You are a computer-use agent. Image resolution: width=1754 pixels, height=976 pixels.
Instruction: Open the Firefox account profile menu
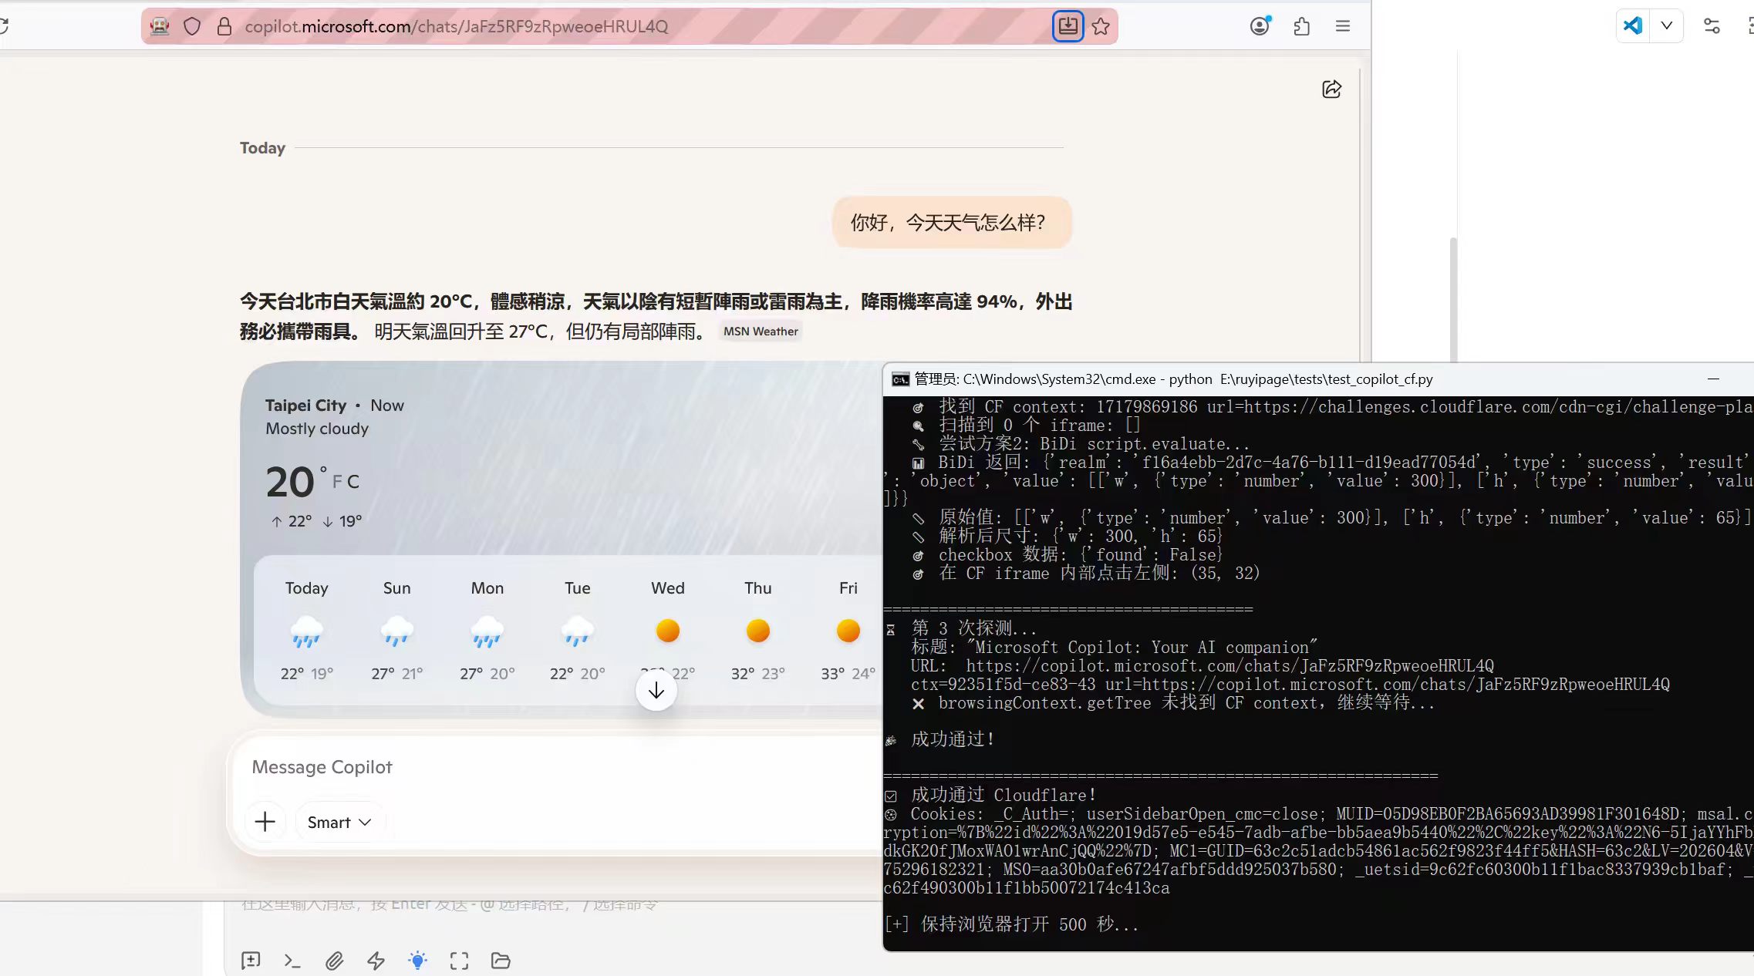pyautogui.click(x=1259, y=25)
